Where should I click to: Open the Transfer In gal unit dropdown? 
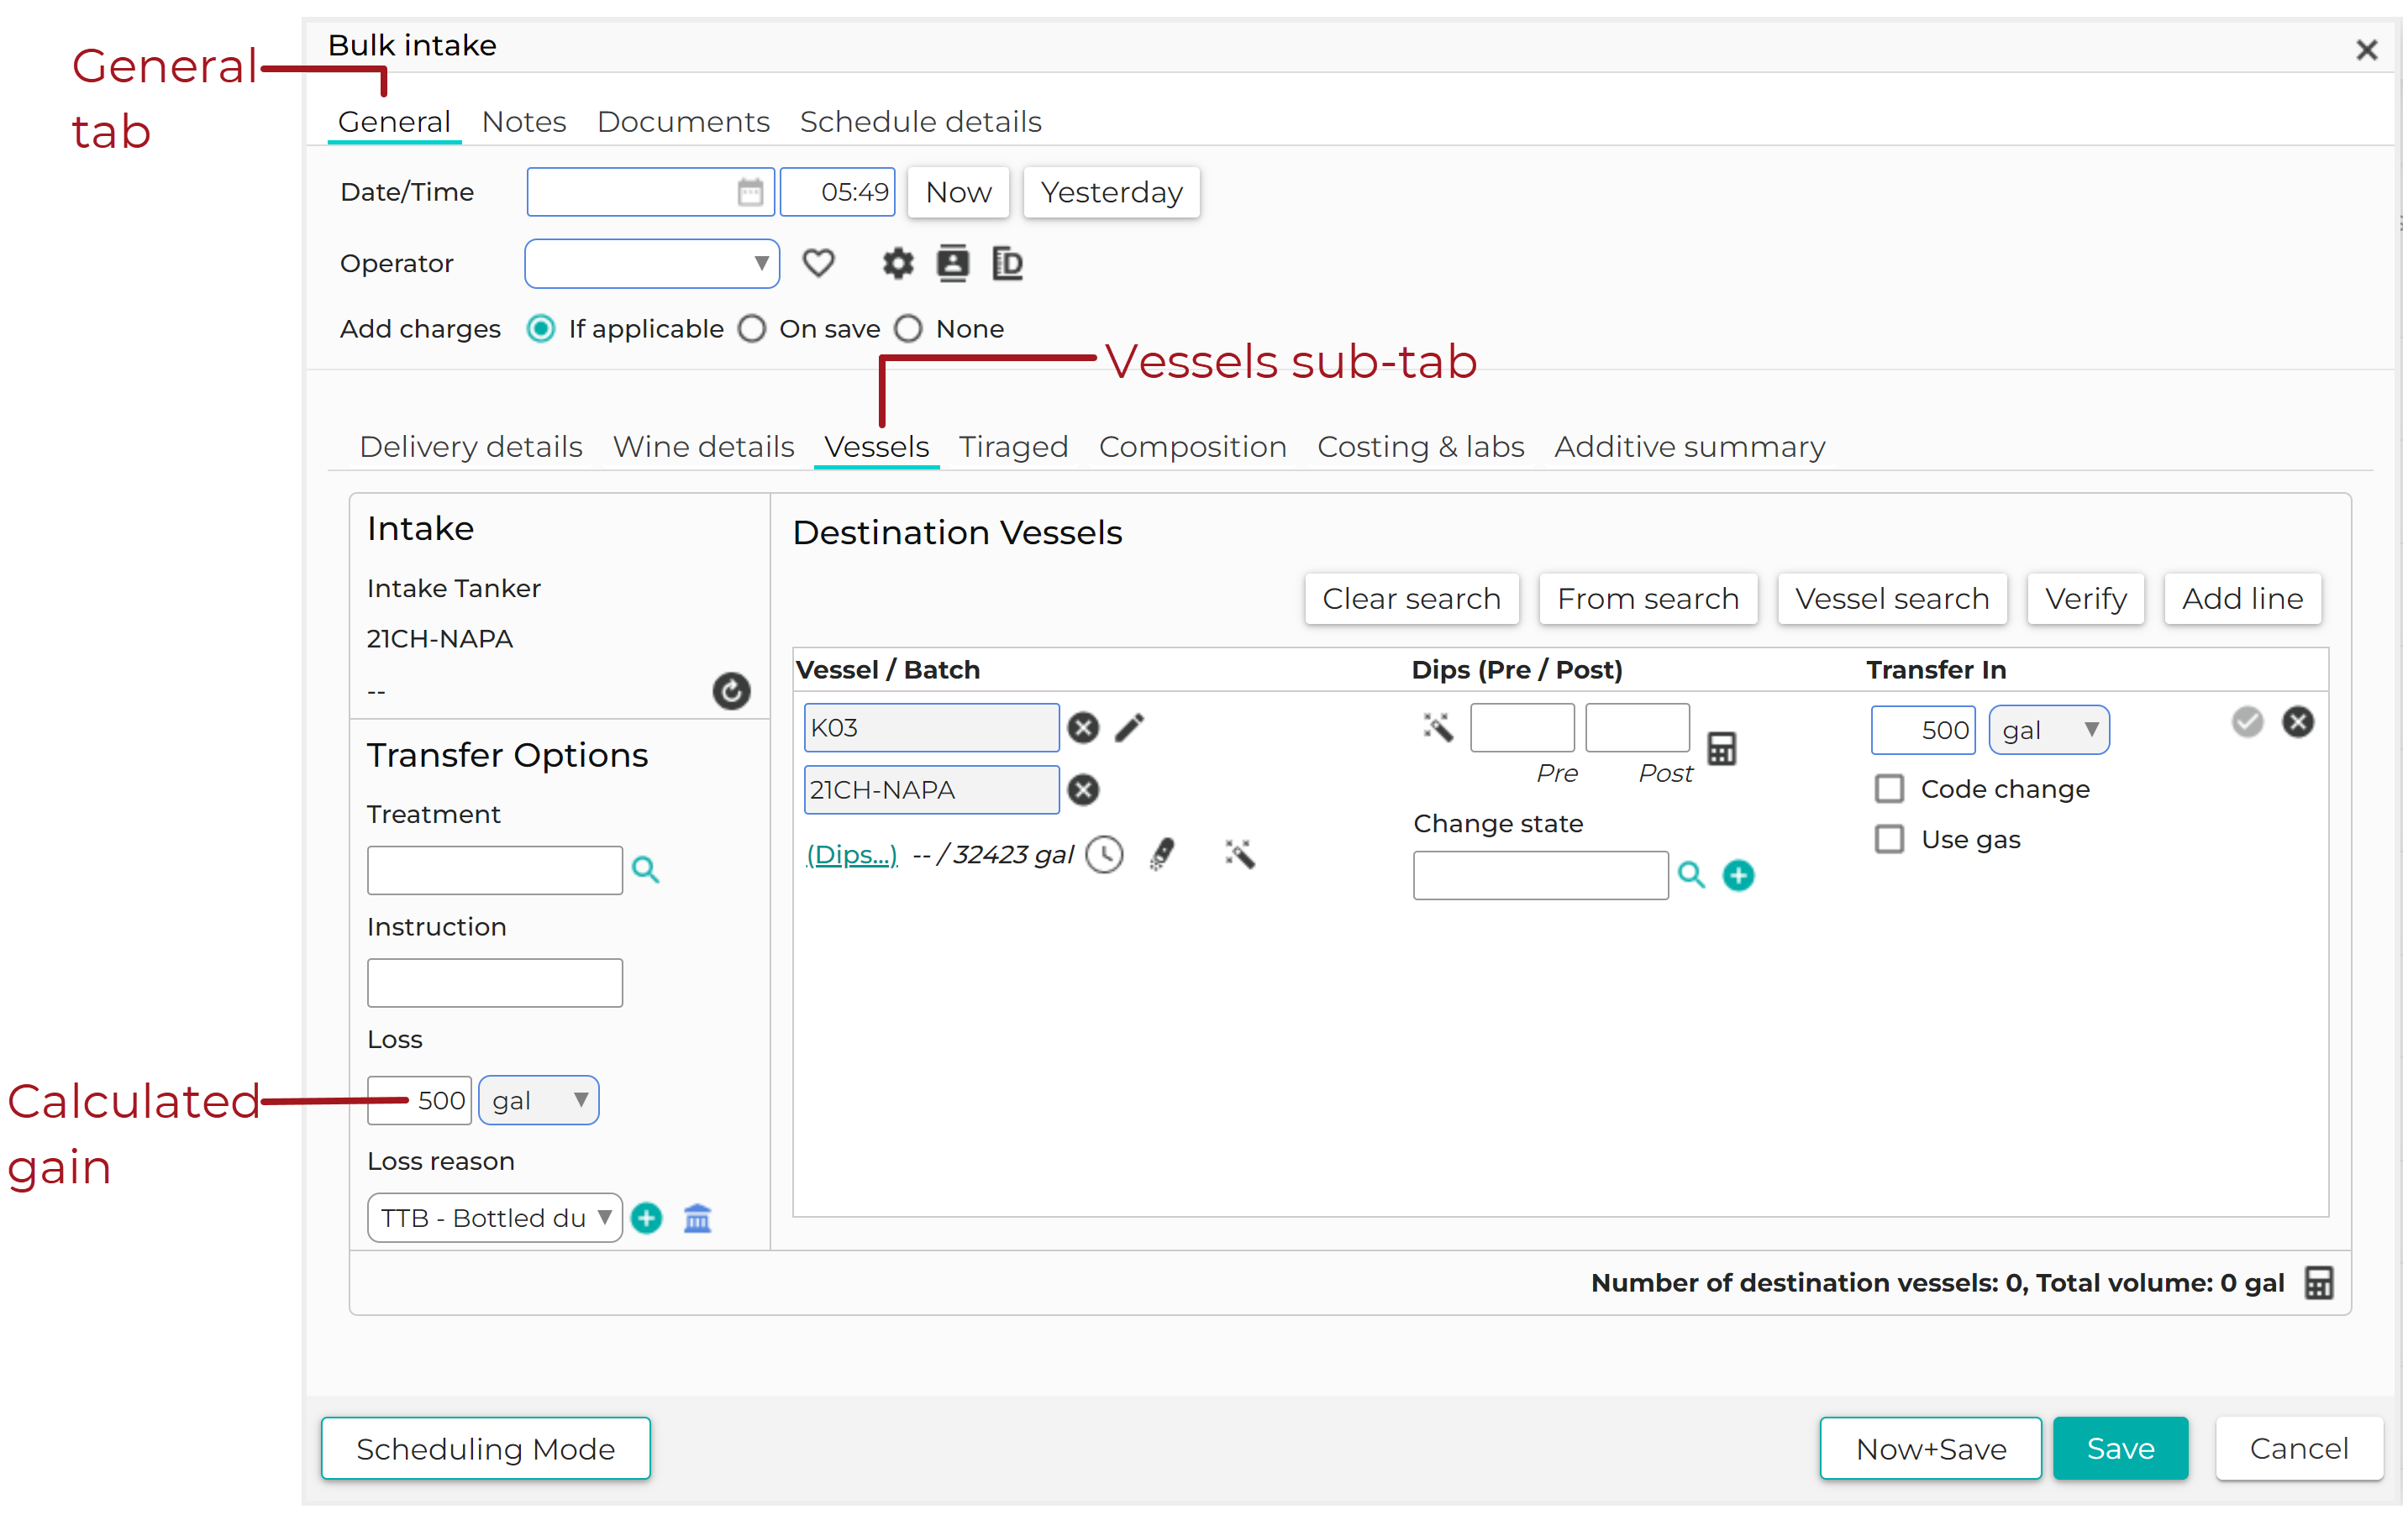[x=2049, y=730]
